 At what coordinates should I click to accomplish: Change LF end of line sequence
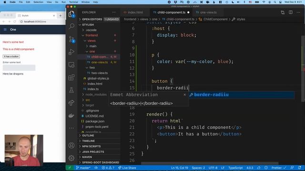click(x=223, y=168)
